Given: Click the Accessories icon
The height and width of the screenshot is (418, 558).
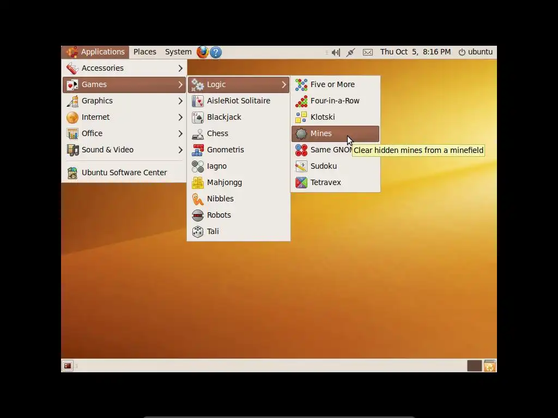Looking at the screenshot, I should point(72,68).
